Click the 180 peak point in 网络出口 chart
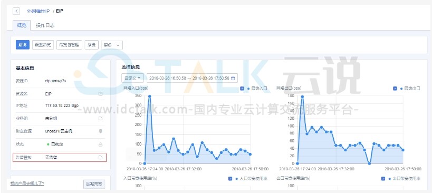 [x=302, y=96]
